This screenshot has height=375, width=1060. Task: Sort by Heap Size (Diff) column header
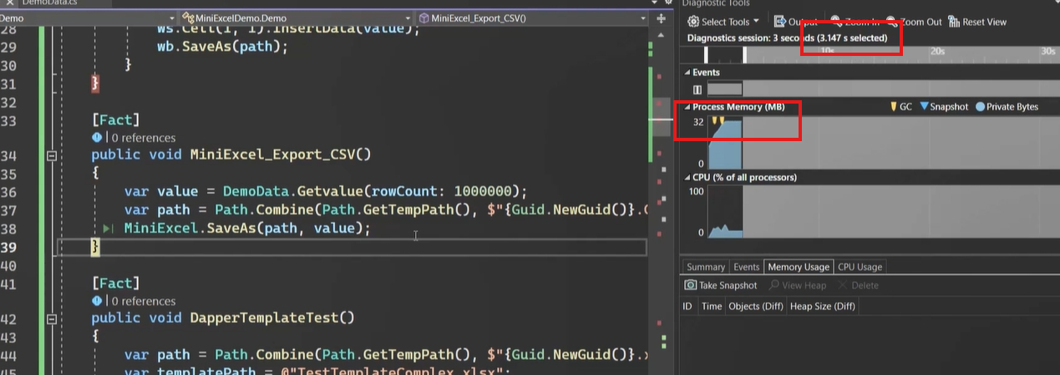tap(823, 307)
